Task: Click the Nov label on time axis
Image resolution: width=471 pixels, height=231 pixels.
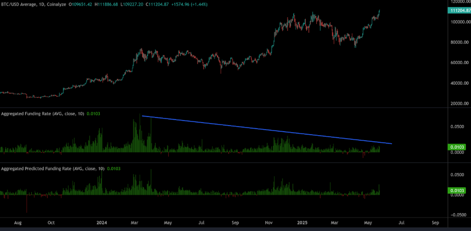Action: pos(269,222)
